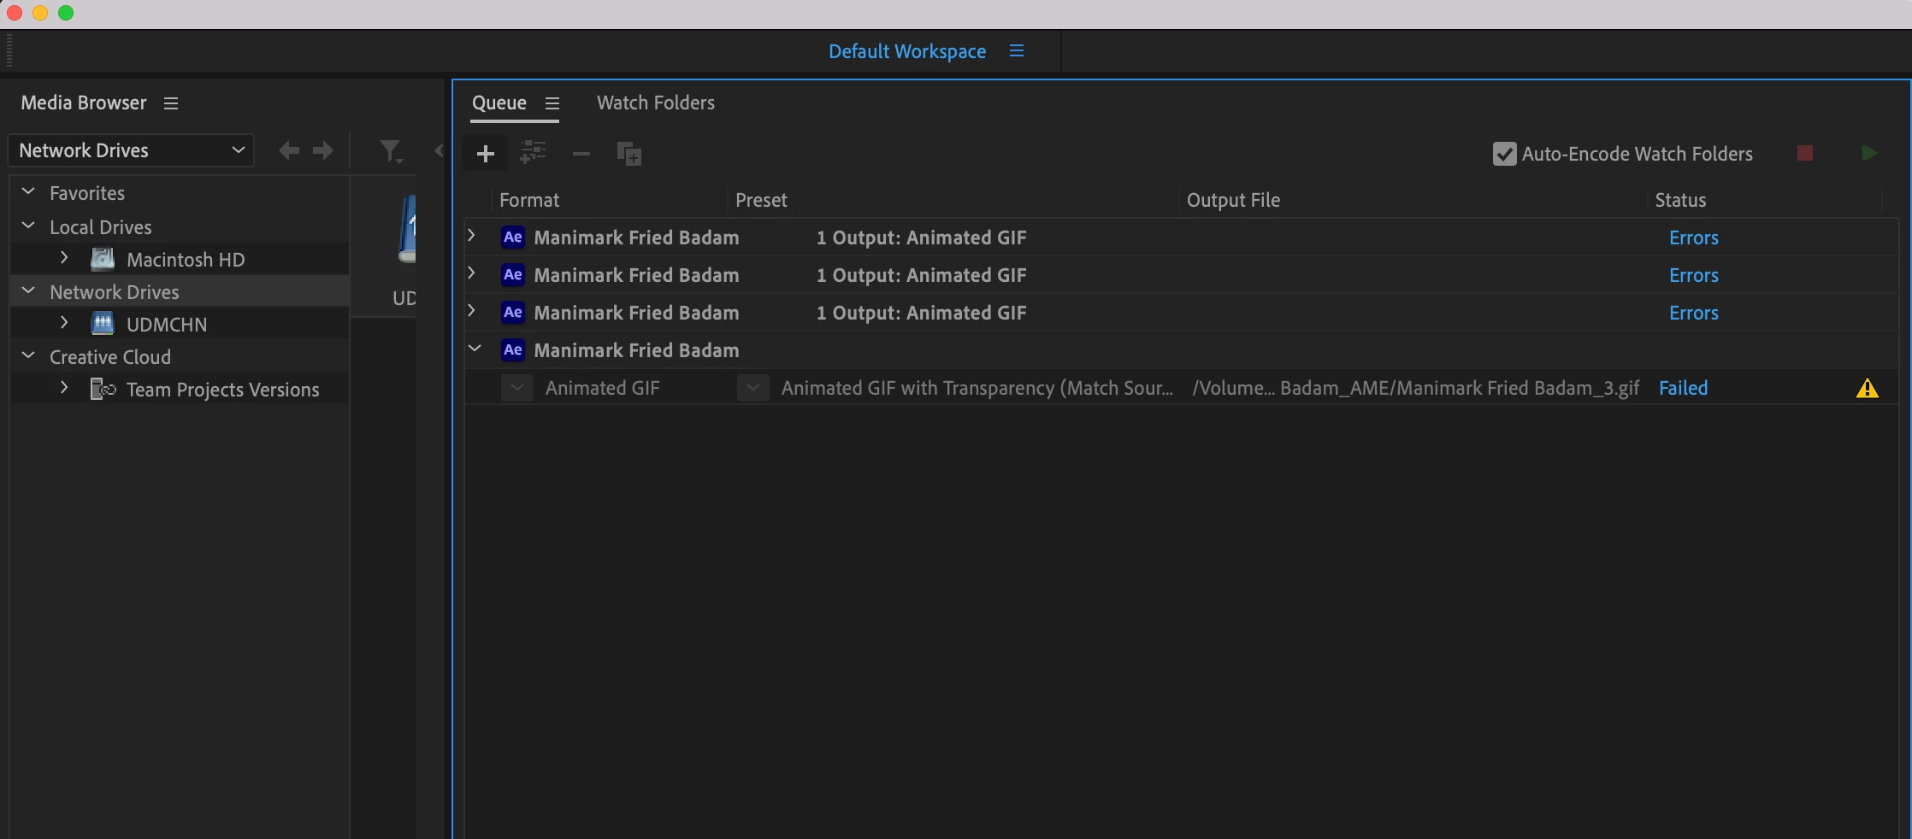Click the Team Projects Versions icon
The image size is (1912, 839).
[x=103, y=389]
